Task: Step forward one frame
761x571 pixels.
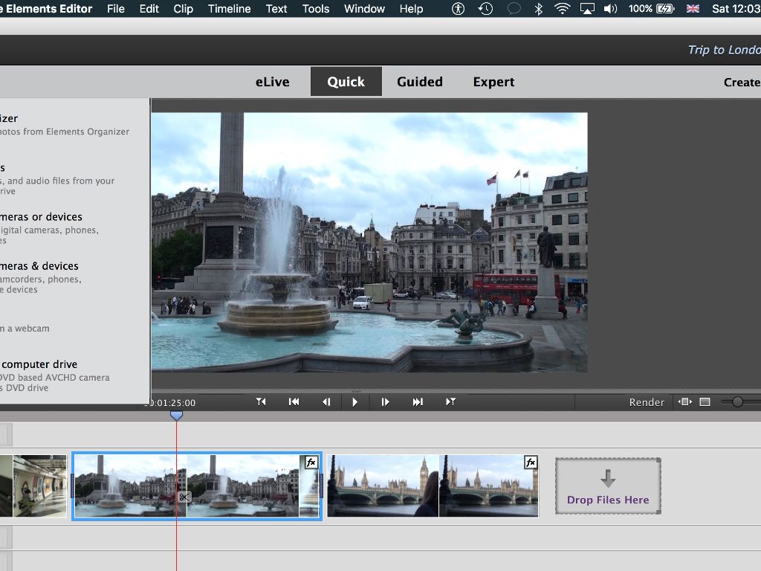Action: point(385,401)
